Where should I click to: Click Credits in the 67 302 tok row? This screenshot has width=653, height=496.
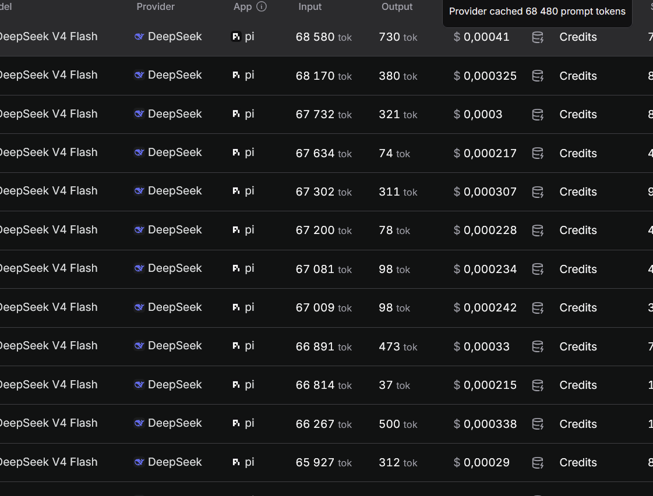click(578, 192)
